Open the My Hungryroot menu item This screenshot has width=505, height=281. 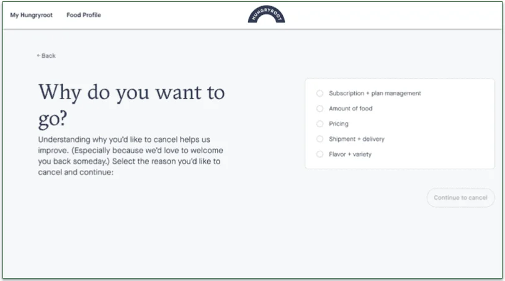click(x=31, y=15)
